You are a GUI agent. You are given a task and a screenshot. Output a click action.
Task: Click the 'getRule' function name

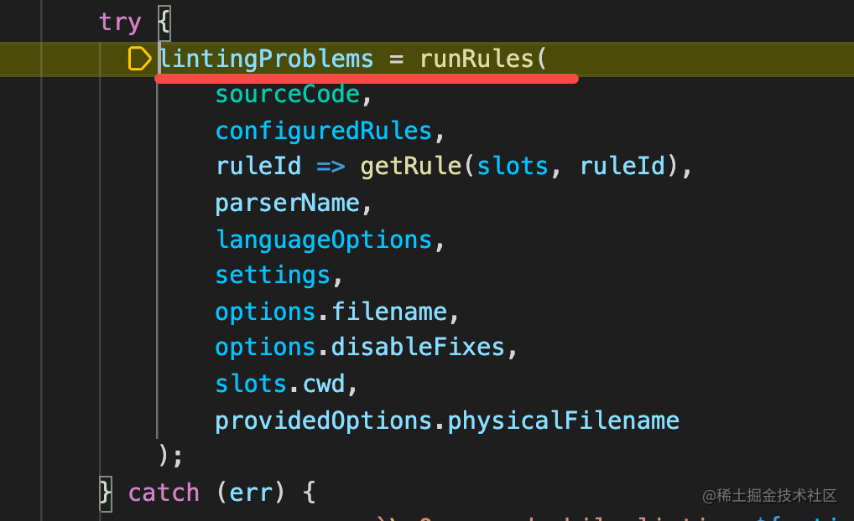point(411,167)
